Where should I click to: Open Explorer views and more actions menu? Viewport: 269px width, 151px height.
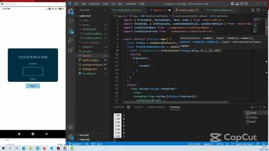pos(105,10)
